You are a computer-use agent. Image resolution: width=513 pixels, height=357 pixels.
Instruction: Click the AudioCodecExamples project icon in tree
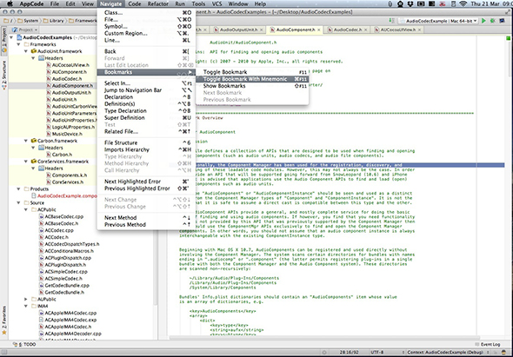(19, 37)
